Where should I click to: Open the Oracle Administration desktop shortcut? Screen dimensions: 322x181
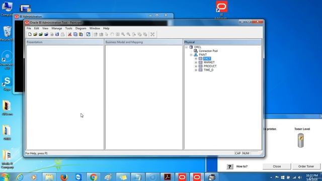(x=221, y=10)
